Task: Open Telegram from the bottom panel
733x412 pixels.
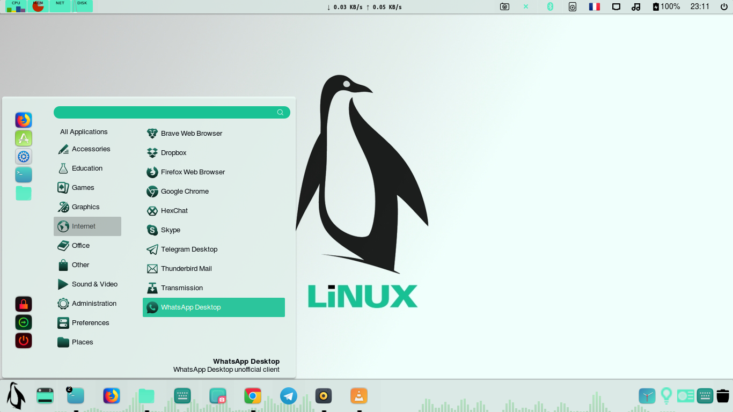Action: click(x=289, y=396)
